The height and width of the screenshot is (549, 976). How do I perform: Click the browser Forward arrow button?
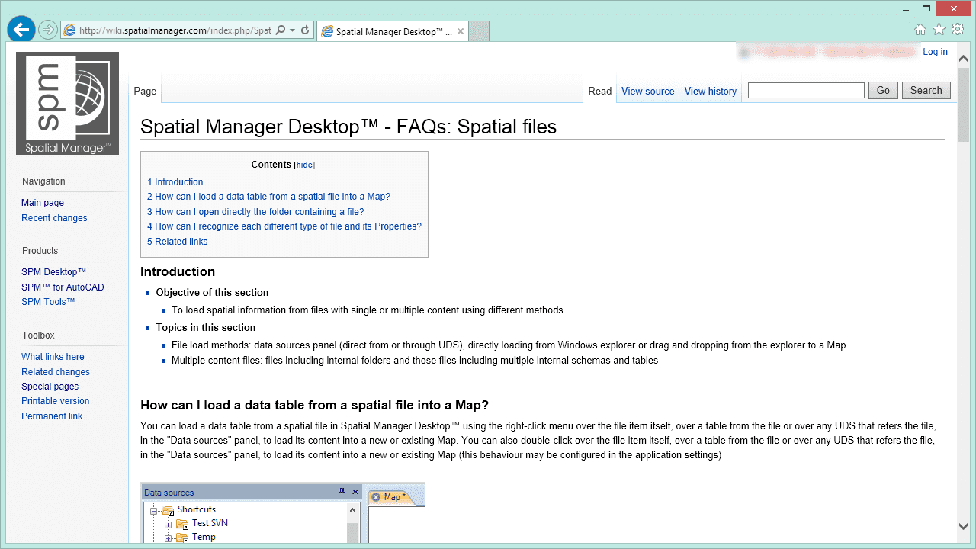[48, 30]
